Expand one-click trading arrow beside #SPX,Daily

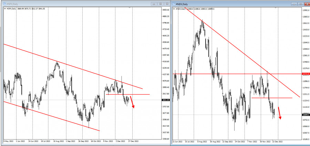pyautogui.click(x=5, y=9)
